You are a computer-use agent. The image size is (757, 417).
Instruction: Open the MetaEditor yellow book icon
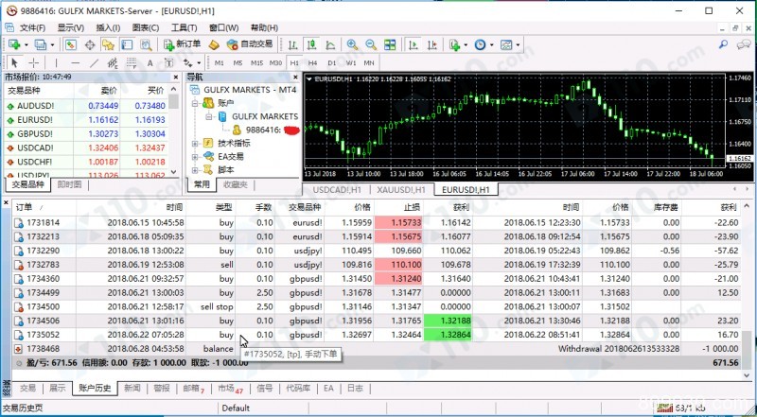tap(214, 44)
